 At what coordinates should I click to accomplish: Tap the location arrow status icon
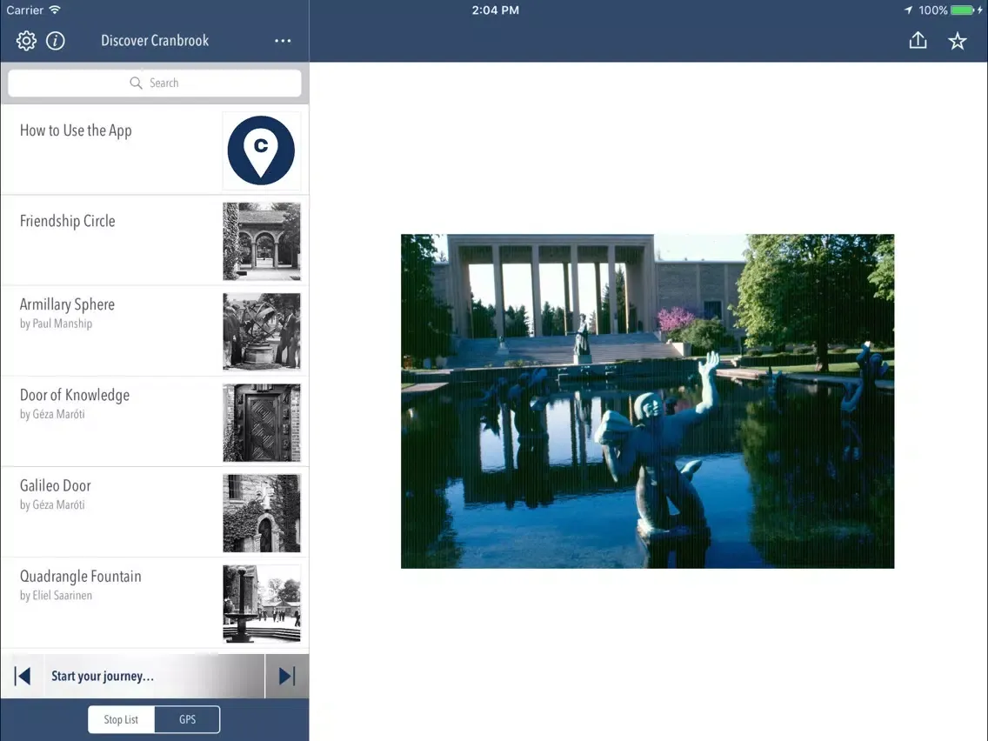tap(908, 10)
